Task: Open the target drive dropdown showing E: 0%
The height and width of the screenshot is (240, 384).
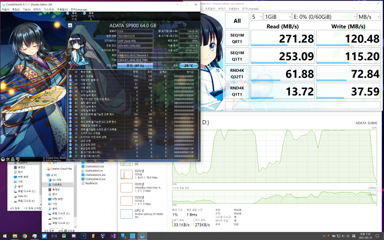Action: tap(324, 17)
